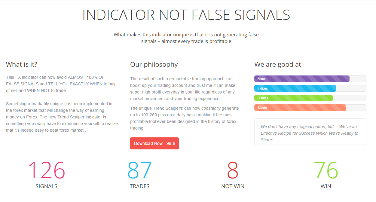The image size is (376, 202).
Task: Click the 'Our philosophy' heading
Action: pyautogui.click(x=154, y=64)
